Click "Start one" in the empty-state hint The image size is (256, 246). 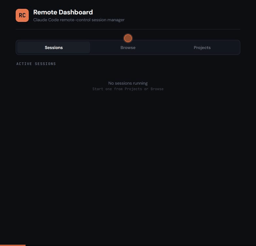102,89
